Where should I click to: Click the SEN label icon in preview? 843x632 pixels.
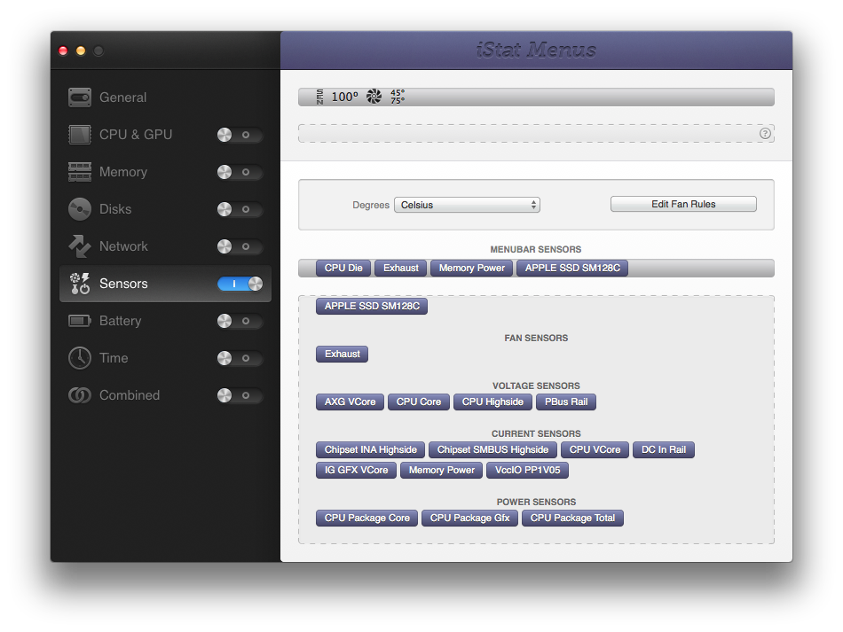[x=319, y=97]
